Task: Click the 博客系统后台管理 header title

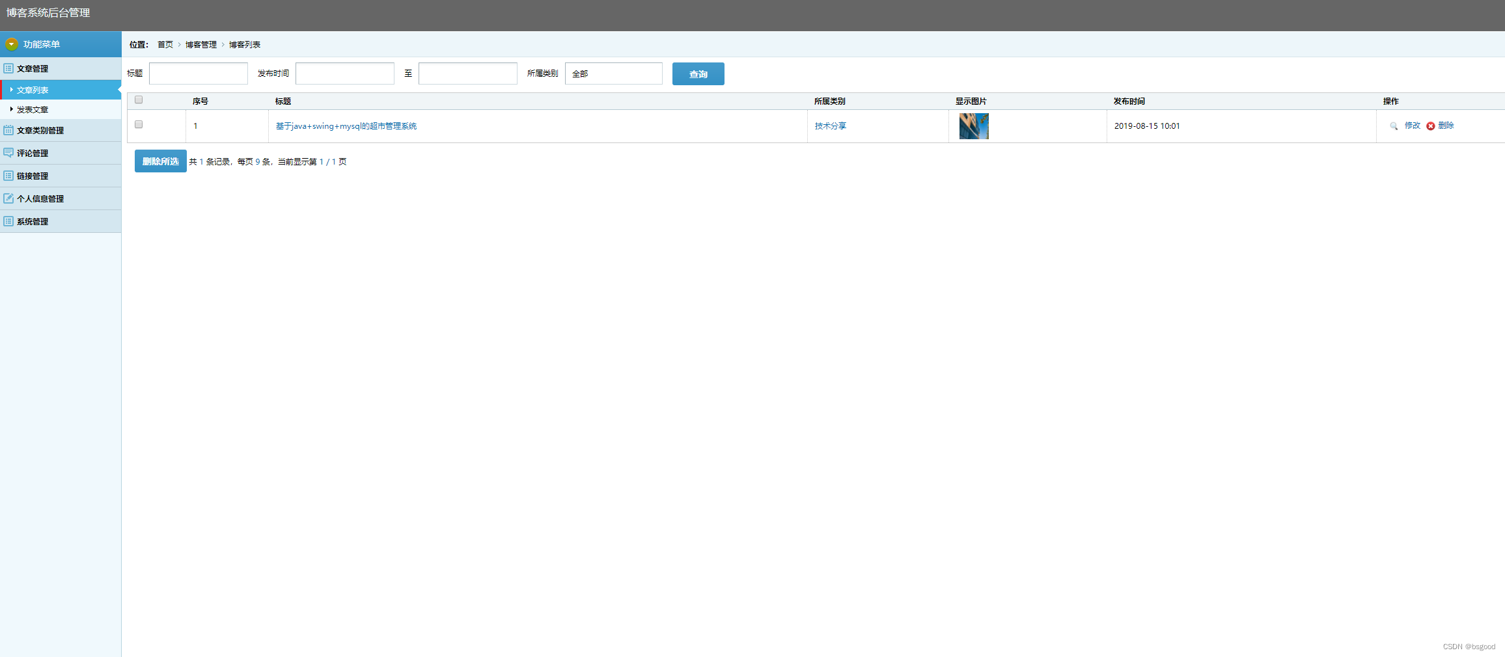Action: [48, 13]
